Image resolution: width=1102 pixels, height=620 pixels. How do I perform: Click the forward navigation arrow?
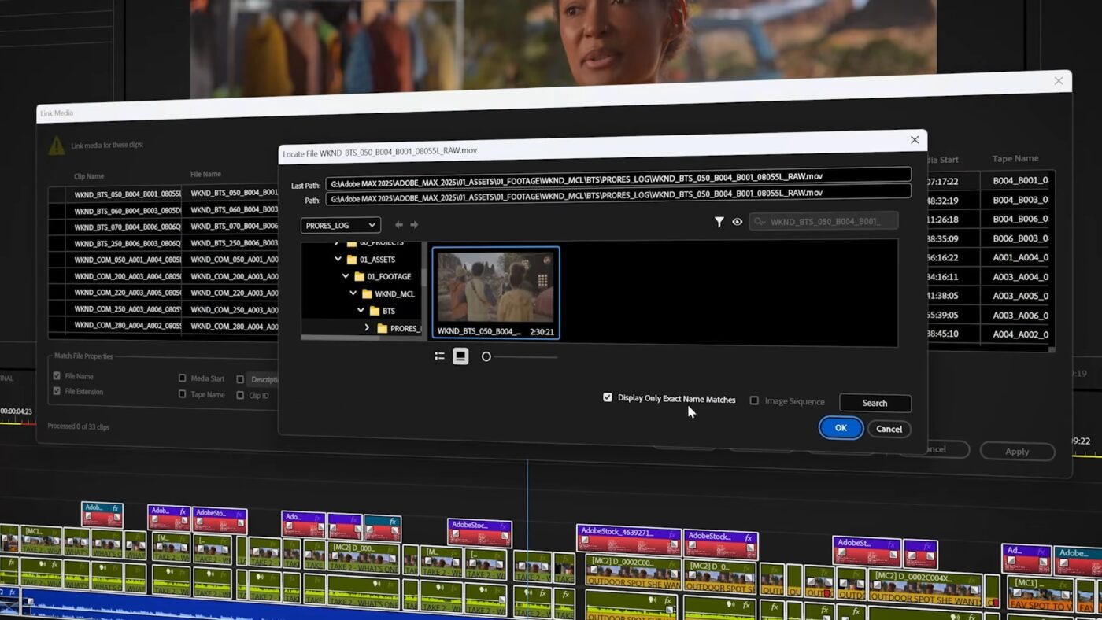click(x=414, y=225)
